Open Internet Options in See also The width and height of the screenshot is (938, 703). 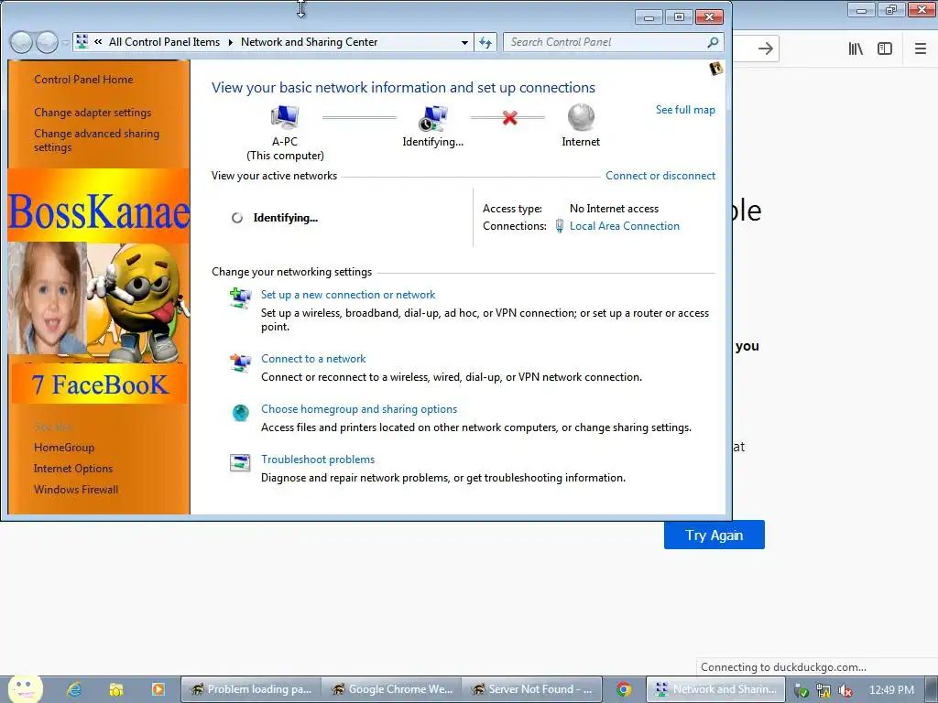point(73,469)
